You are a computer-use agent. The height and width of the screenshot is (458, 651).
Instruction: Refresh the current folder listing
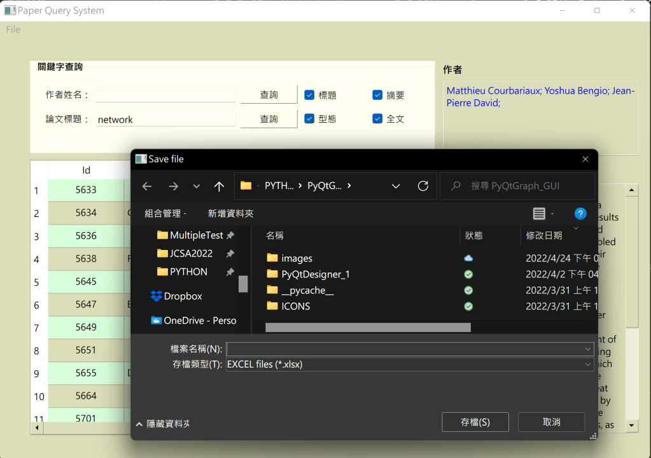(423, 186)
